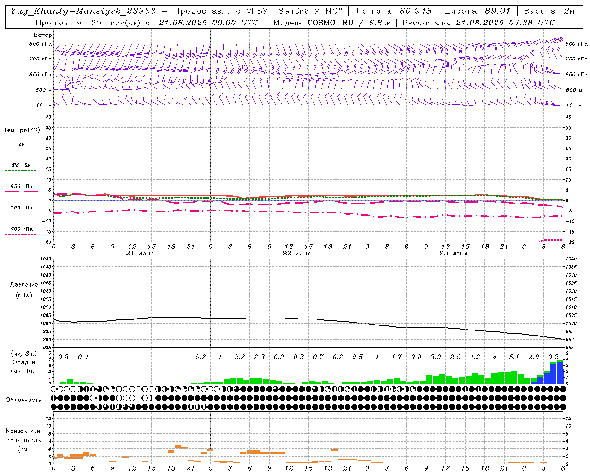
Task: Click the (мм/1ч.) units label
Action: [24, 371]
